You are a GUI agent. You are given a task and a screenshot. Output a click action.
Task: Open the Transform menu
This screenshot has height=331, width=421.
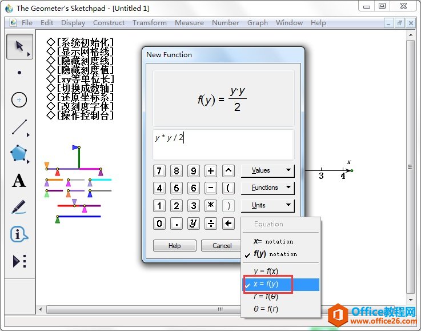tap(150, 23)
